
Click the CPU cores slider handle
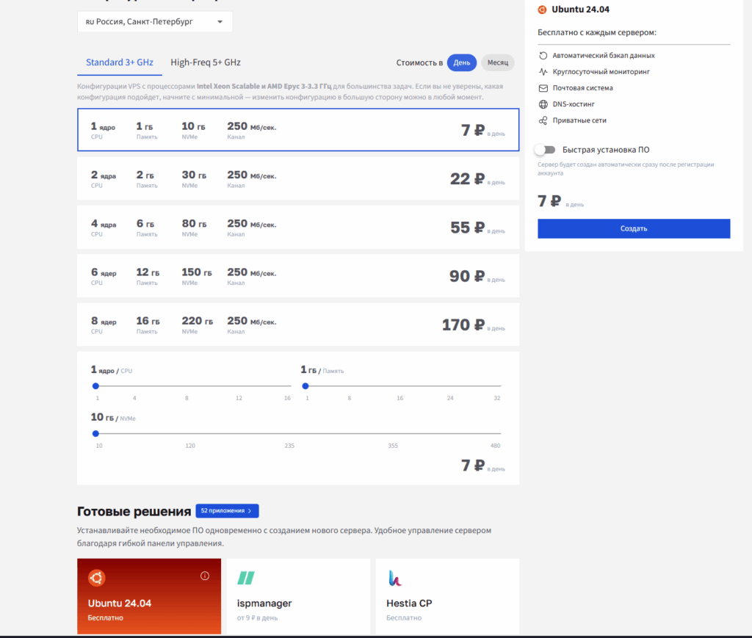[x=95, y=385]
